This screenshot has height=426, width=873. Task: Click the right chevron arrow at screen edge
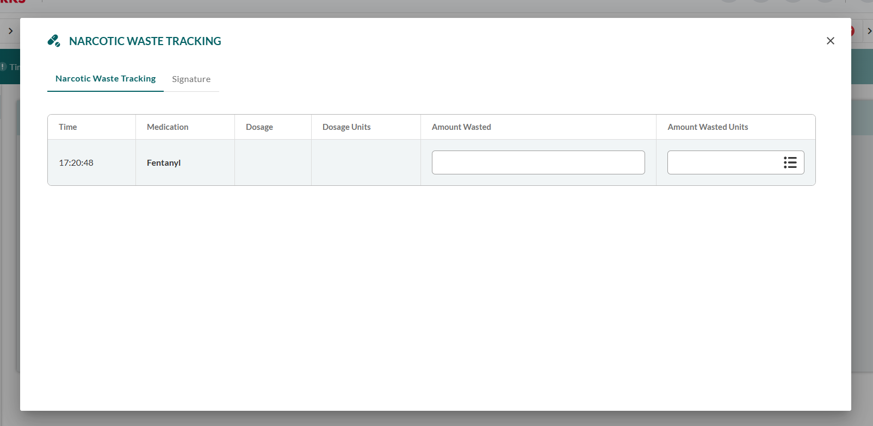[x=869, y=31]
